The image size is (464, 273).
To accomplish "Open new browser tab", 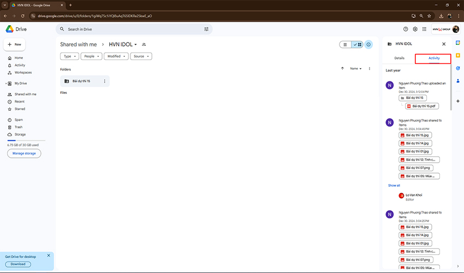I will pos(70,5).
